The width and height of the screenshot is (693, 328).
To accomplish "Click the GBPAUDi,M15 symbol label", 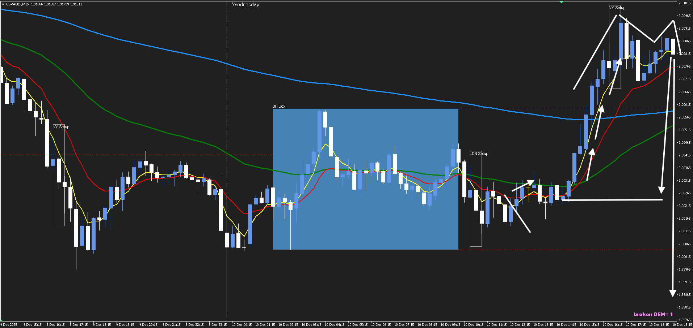I will pyautogui.click(x=17, y=4).
